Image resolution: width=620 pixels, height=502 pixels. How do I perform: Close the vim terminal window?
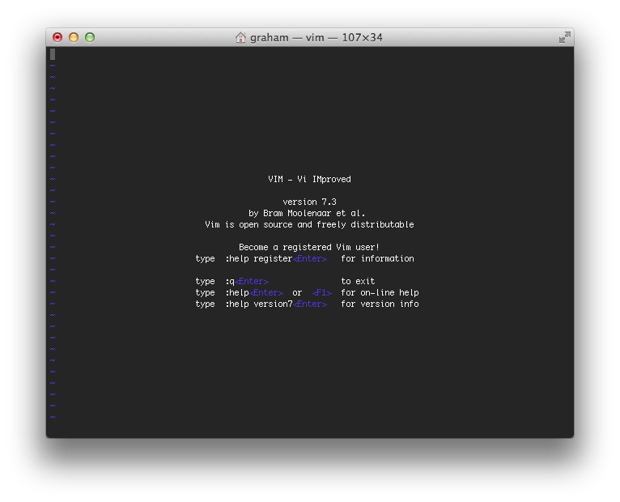click(x=57, y=37)
